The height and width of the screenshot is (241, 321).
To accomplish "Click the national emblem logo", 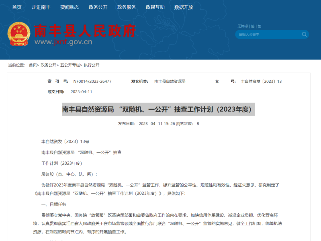I will tap(19, 34).
